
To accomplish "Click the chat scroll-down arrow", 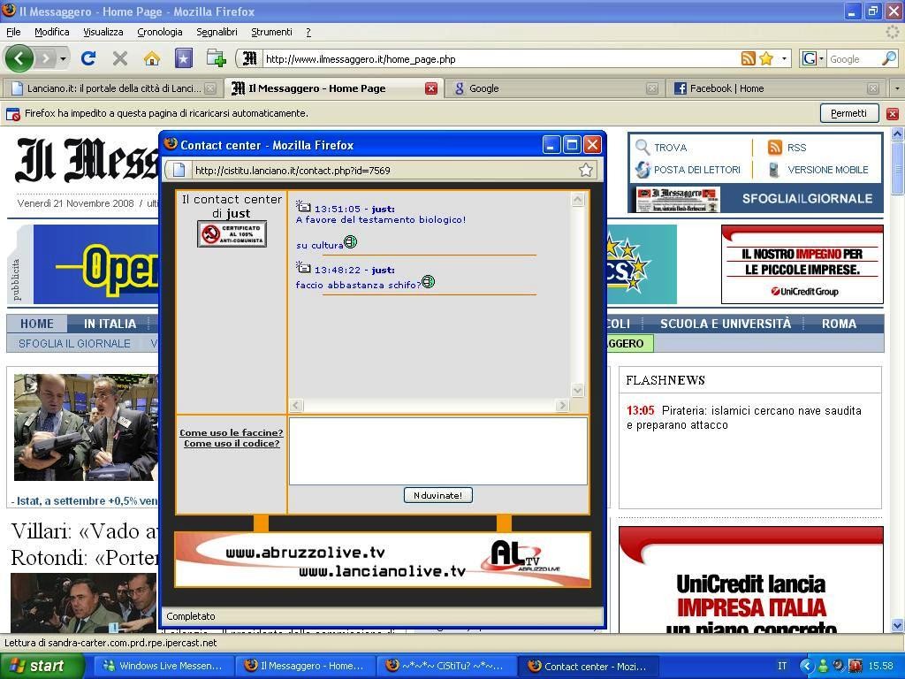I will [x=578, y=390].
